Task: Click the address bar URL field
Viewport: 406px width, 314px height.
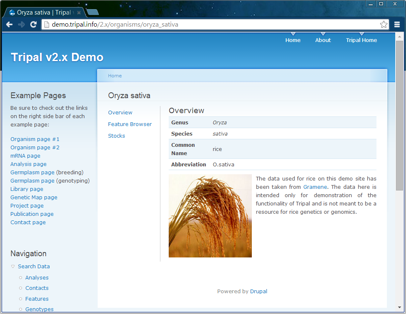Action: (215, 25)
